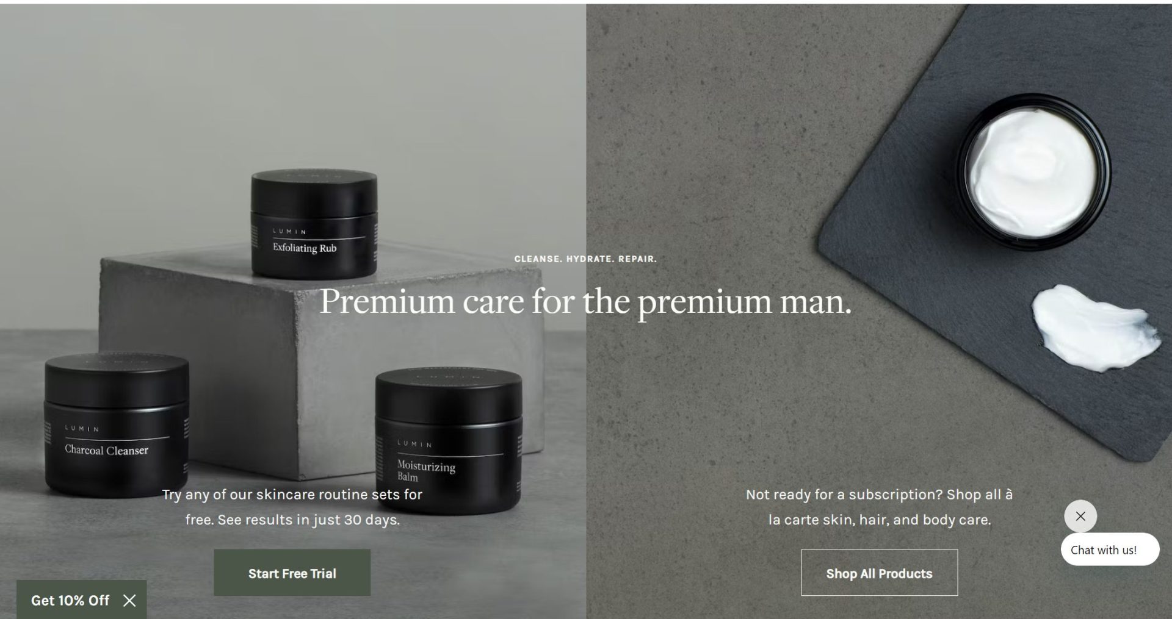Click the skincare routine sets free text

click(292, 507)
